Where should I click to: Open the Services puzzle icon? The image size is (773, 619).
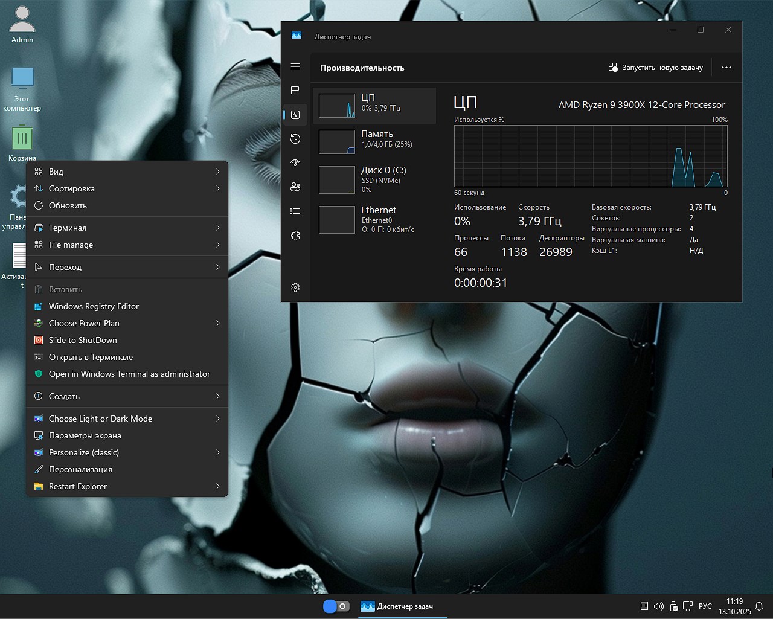click(x=295, y=236)
